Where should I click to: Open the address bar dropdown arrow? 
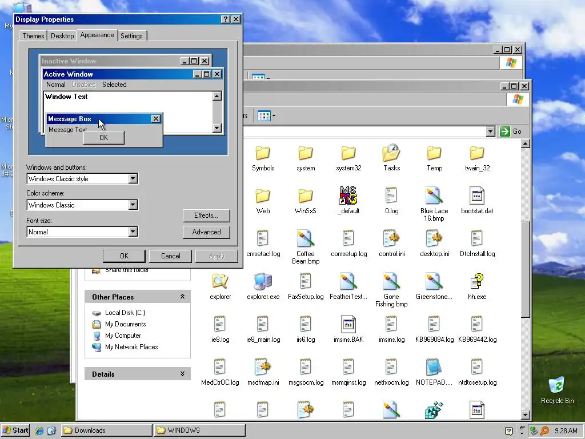491,131
